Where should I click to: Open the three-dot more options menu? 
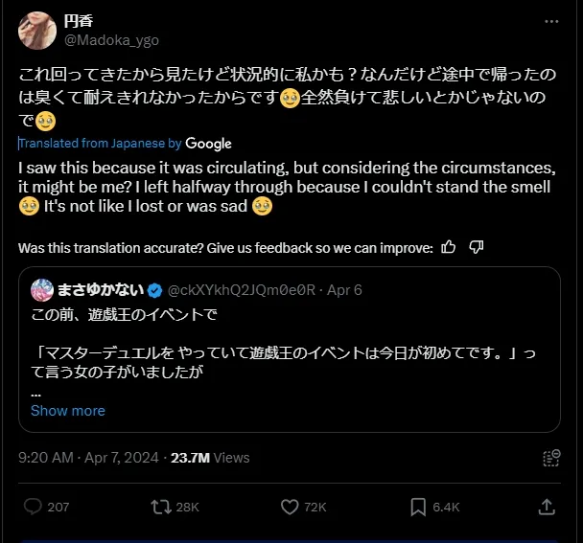click(x=550, y=21)
